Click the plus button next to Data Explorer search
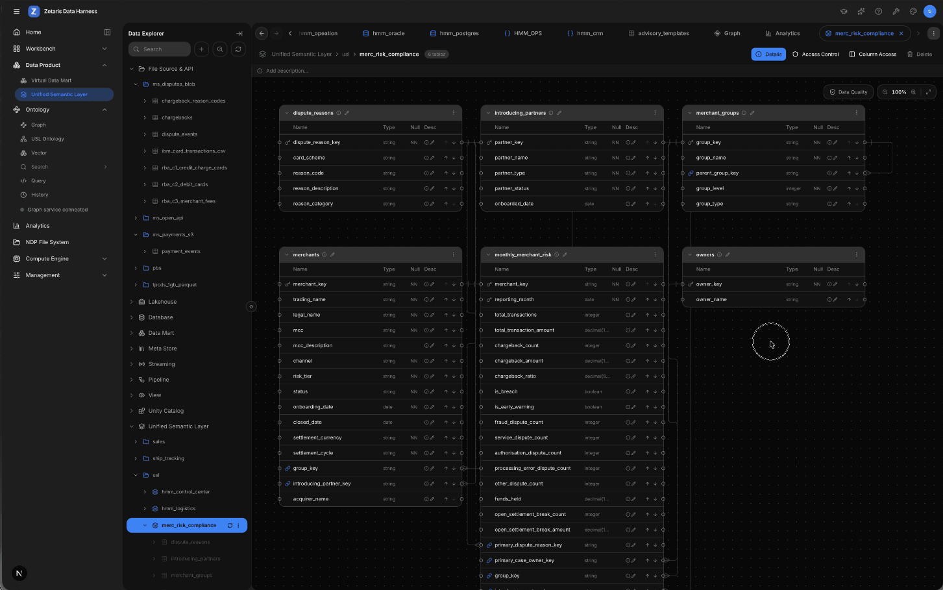 point(202,49)
